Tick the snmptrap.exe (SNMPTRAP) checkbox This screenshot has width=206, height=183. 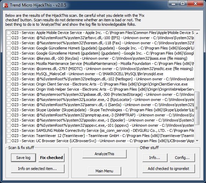click(9, 115)
